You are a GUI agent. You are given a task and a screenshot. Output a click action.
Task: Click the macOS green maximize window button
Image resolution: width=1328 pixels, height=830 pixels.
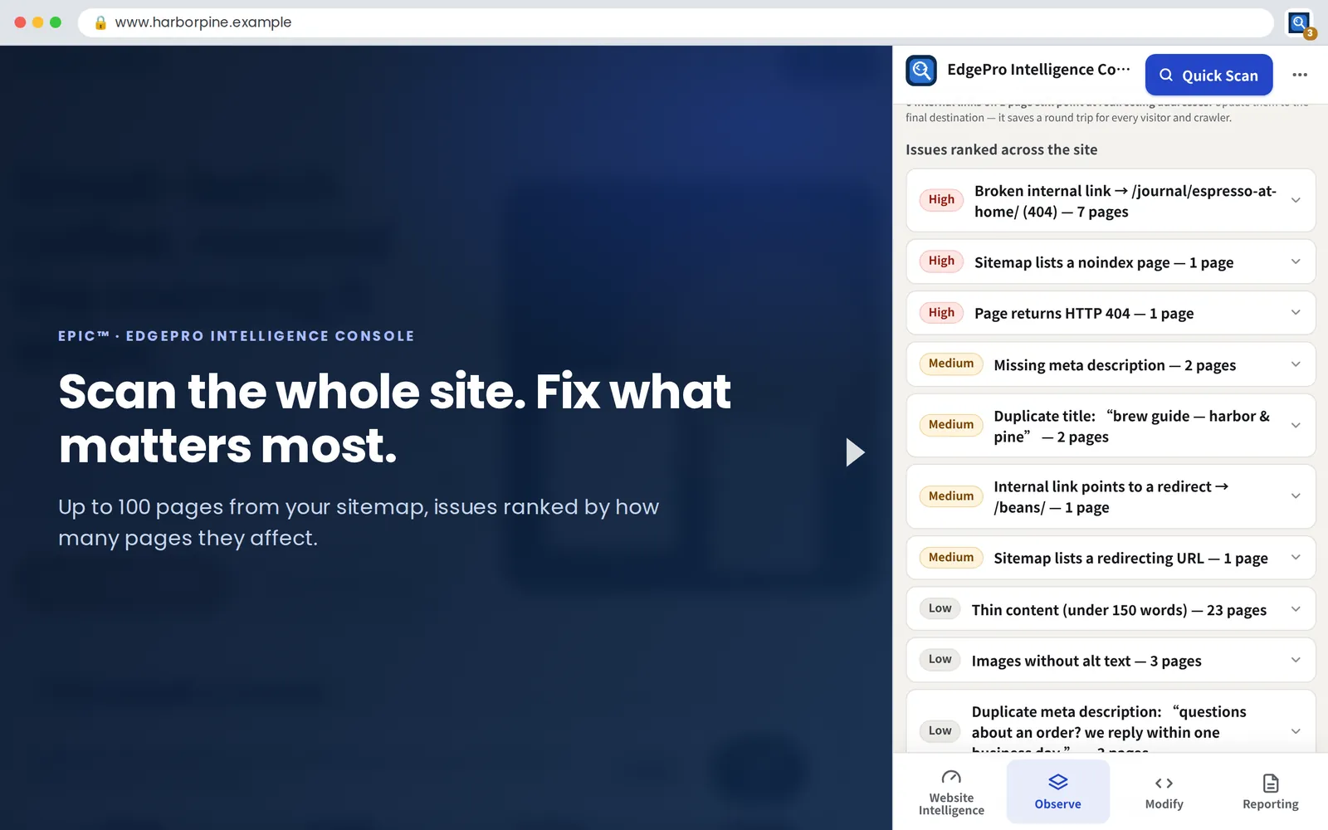[x=56, y=22]
